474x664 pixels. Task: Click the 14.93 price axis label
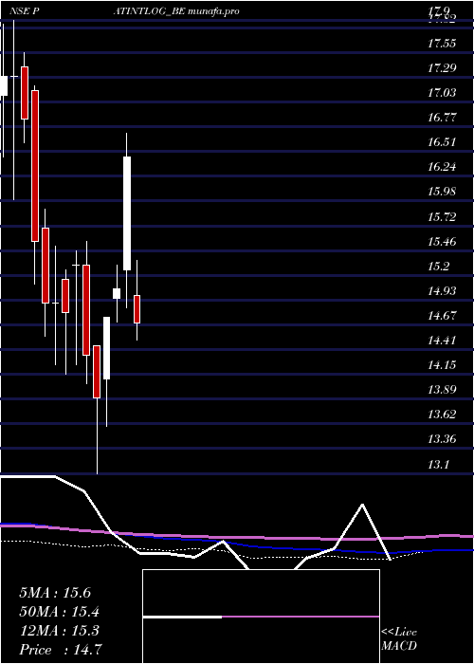(442, 290)
